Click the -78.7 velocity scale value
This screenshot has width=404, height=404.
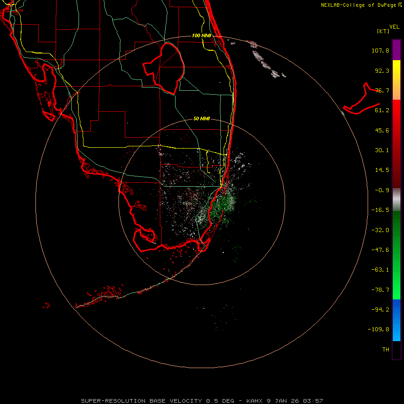point(380,290)
